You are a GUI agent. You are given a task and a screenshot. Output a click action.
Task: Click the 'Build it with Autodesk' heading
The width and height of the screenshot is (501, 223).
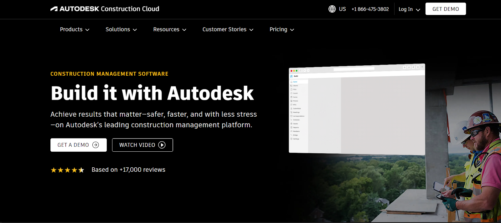point(152,93)
